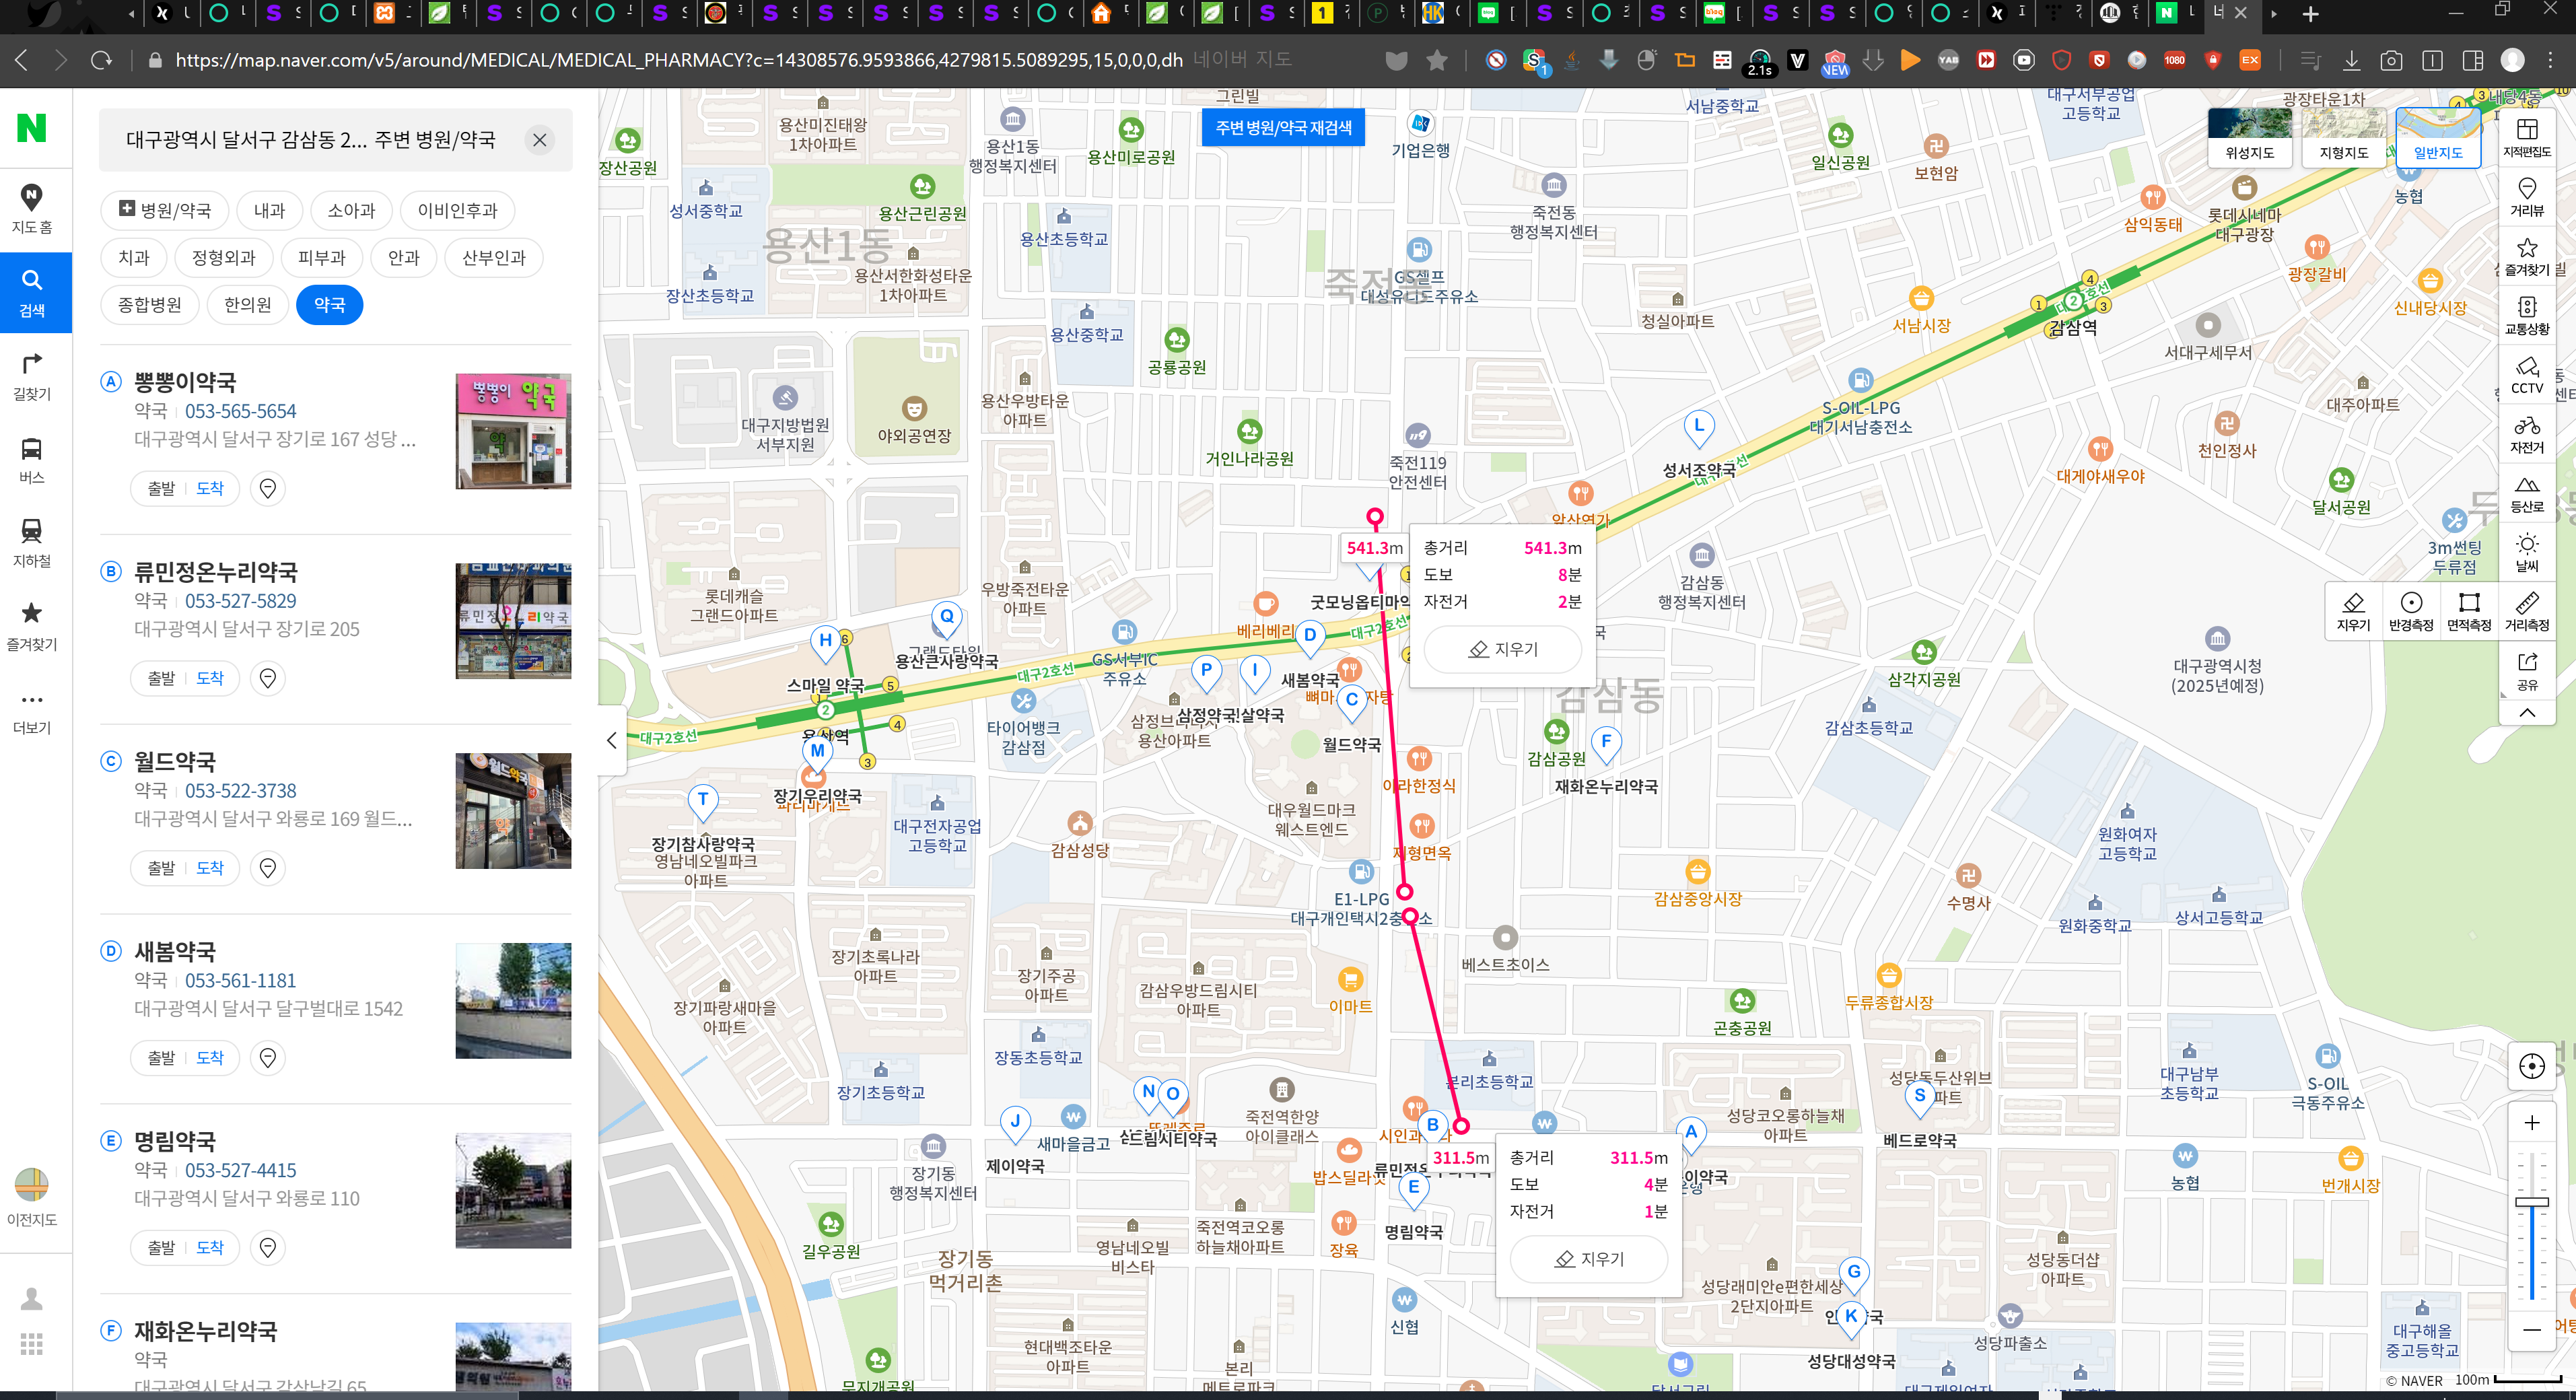Collapse the left results panel
The width and height of the screenshot is (2576, 1400).
click(x=612, y=740)
